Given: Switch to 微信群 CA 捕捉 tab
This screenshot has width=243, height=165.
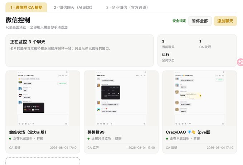Looking at the screenshot, I should pyautogui.click(x=26, y=8).
